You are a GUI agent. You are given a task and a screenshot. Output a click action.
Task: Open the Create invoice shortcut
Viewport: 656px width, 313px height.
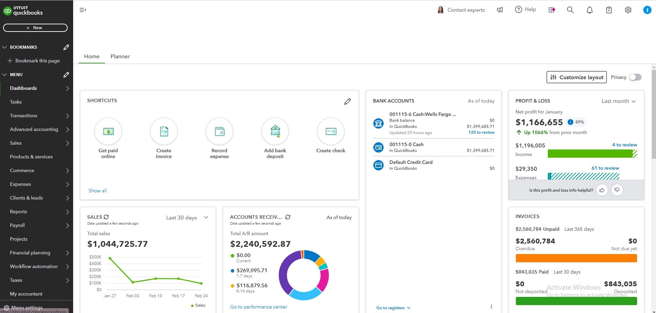164,132
